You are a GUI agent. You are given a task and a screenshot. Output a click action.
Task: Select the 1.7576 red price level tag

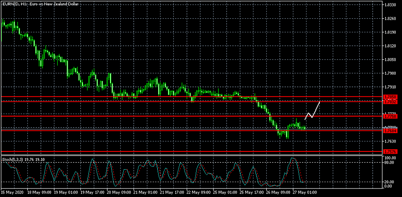391,151
